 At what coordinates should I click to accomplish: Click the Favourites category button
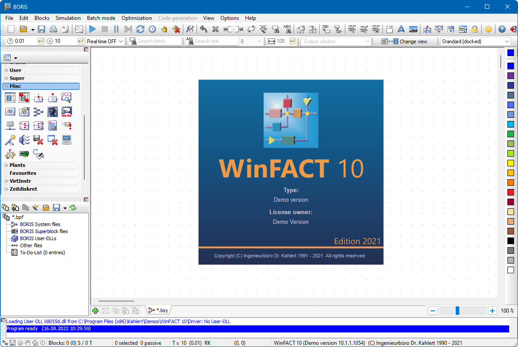(41, 173)
